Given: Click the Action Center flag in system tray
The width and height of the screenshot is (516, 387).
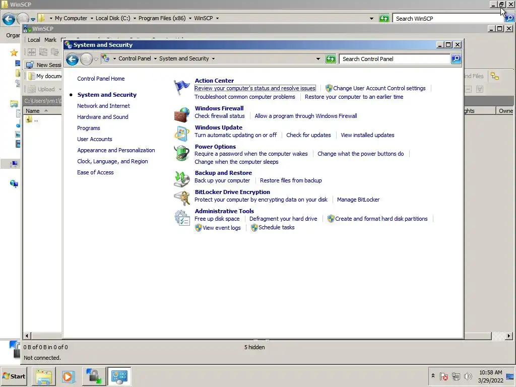Looking at the screenshot, I should pyautogui.click(x=443, y=376).
